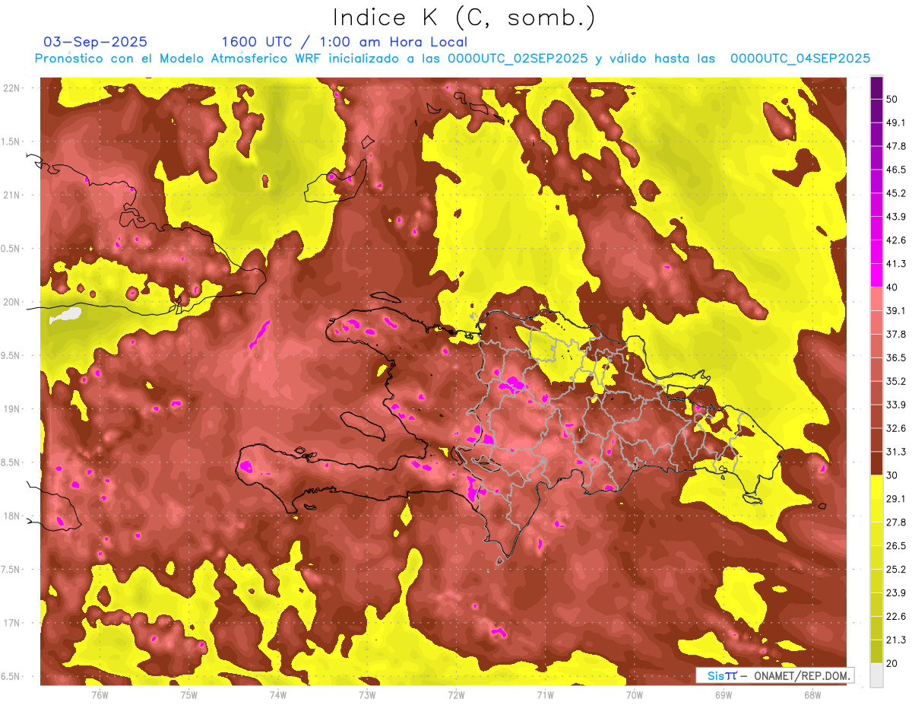
Task: Click the colorbar value "43.9"
Action: (895, 217)
